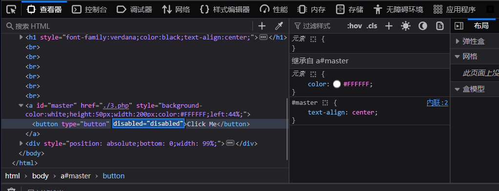
Task: Toggle dark color scheme simulation moon icon
Action: click(423, 26)
